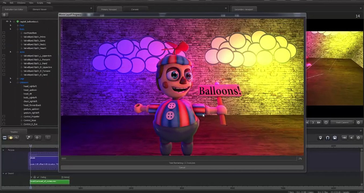Toggle the snap magnet icon
Viewport: 364px width, 193px height.
click(x=327, y=138)
